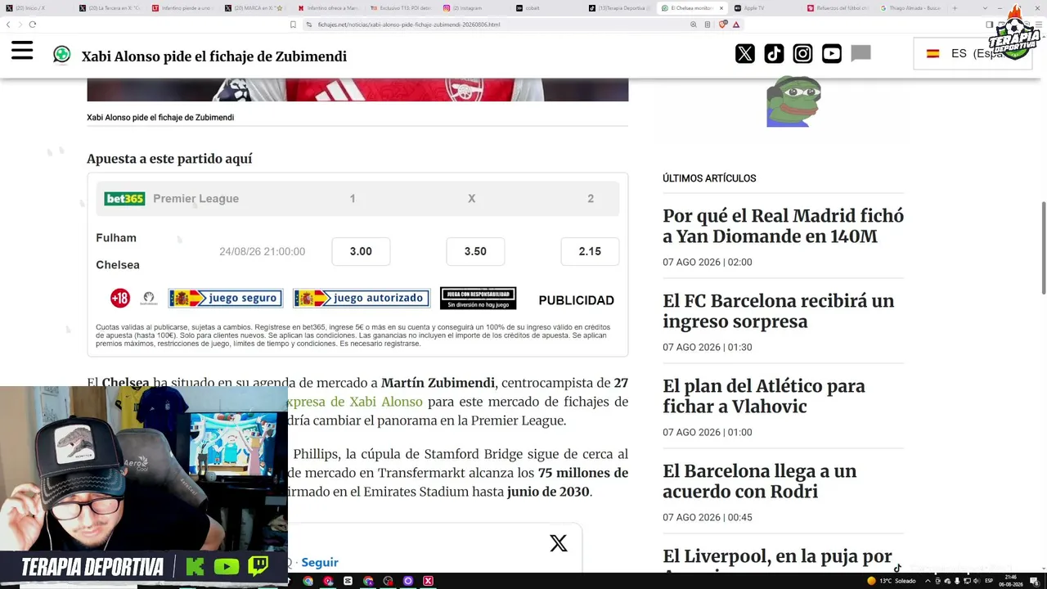1047x589 pixels.
Task: Click the taskbar clock showing 21:46
Action: [1011, 581]
